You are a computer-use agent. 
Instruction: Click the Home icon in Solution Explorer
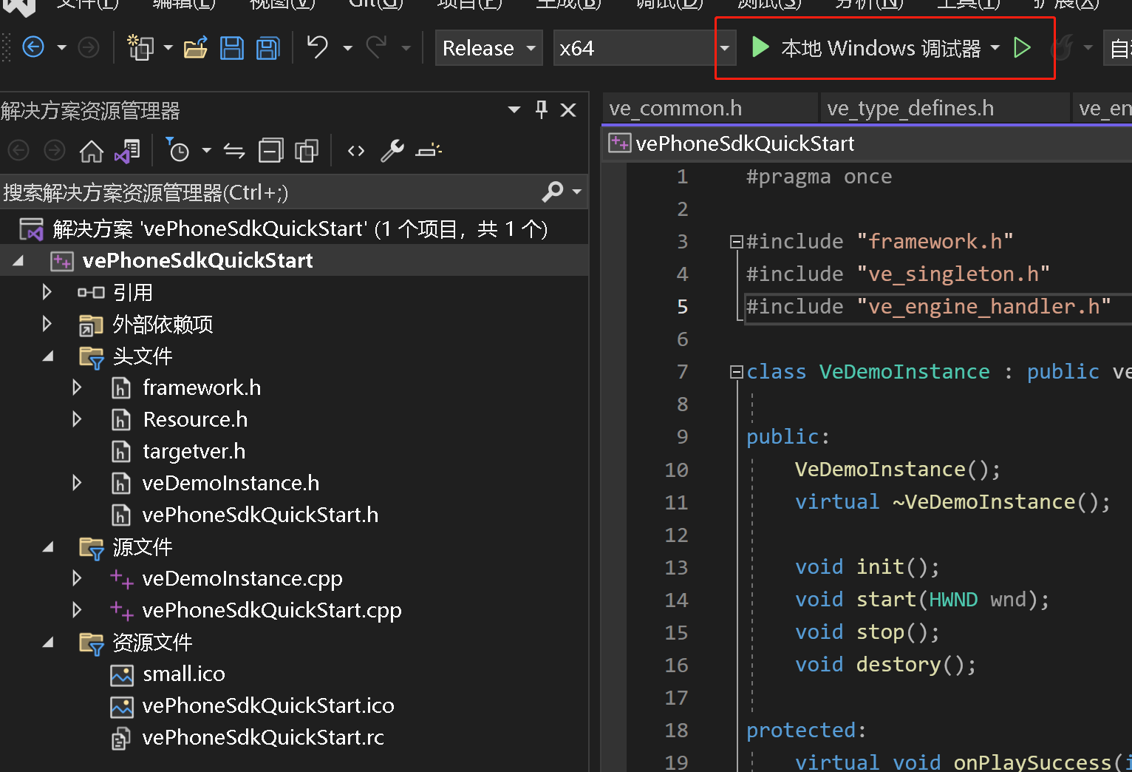(92, 152)
